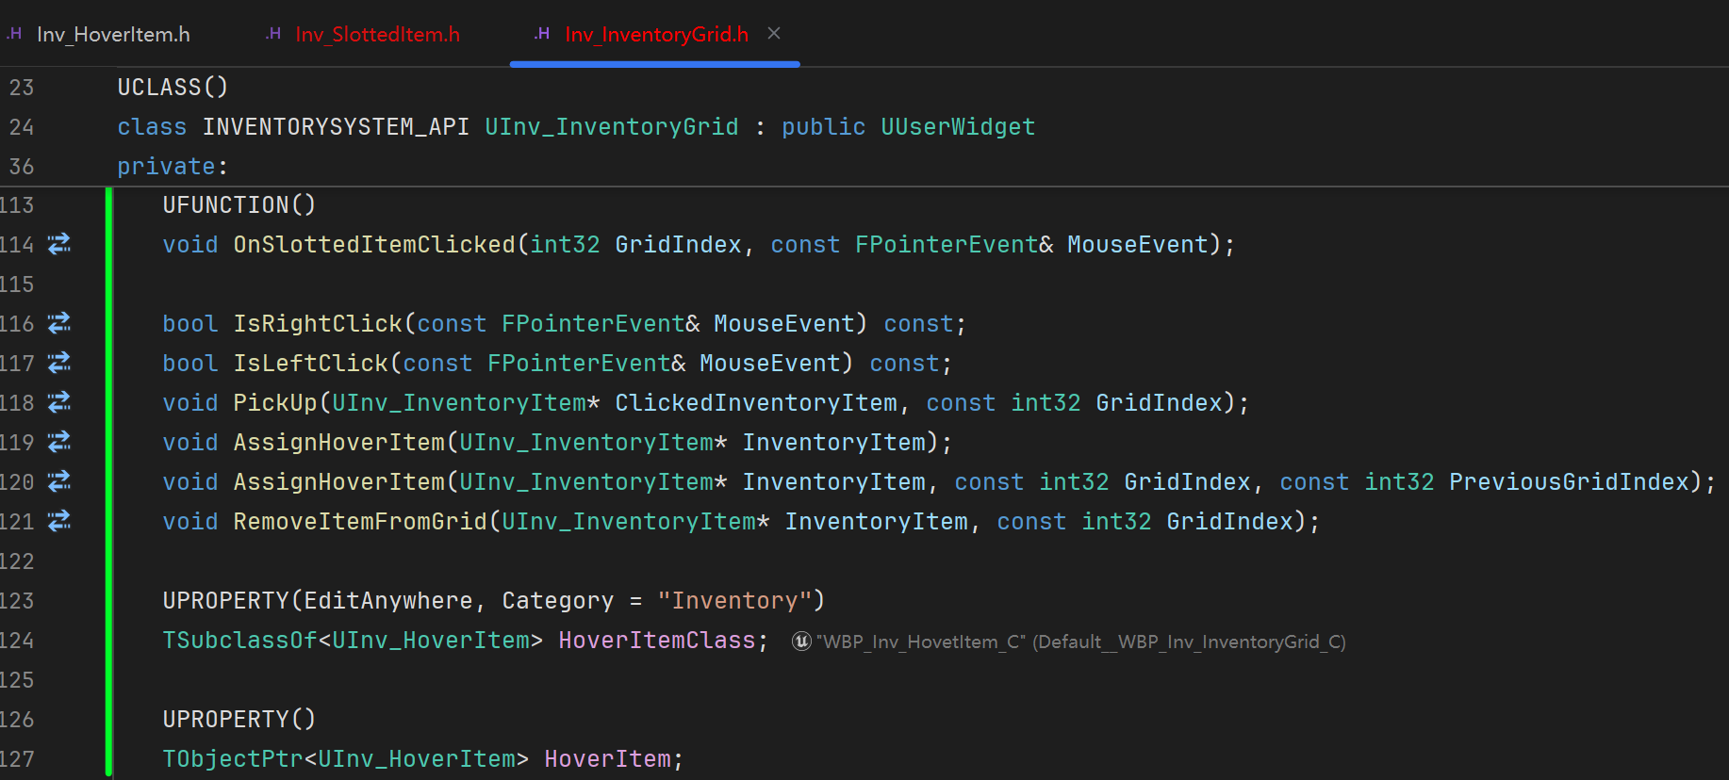Click TSubclassOf on line 124
This screenshot has height=780, width=1729.
click(x=239, y=641)
